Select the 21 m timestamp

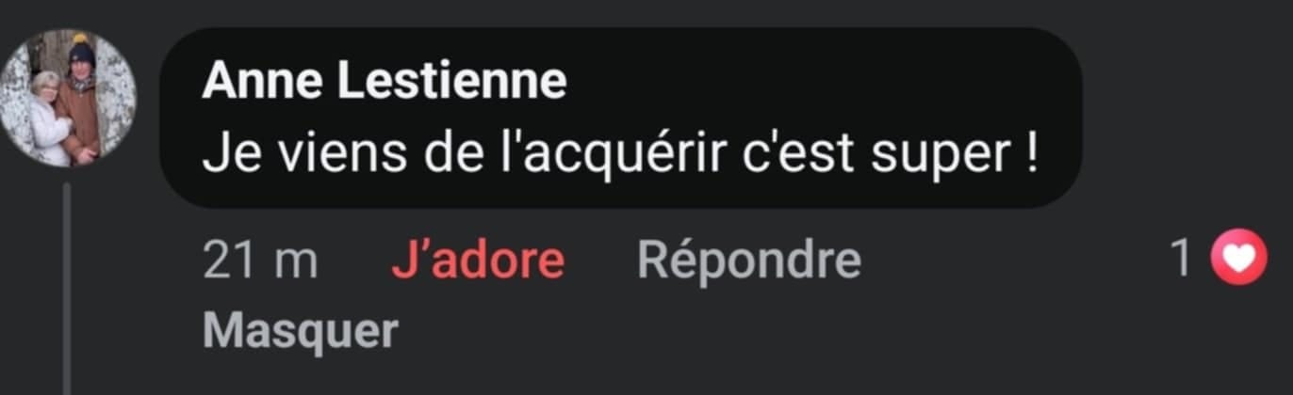coord(261,261)
